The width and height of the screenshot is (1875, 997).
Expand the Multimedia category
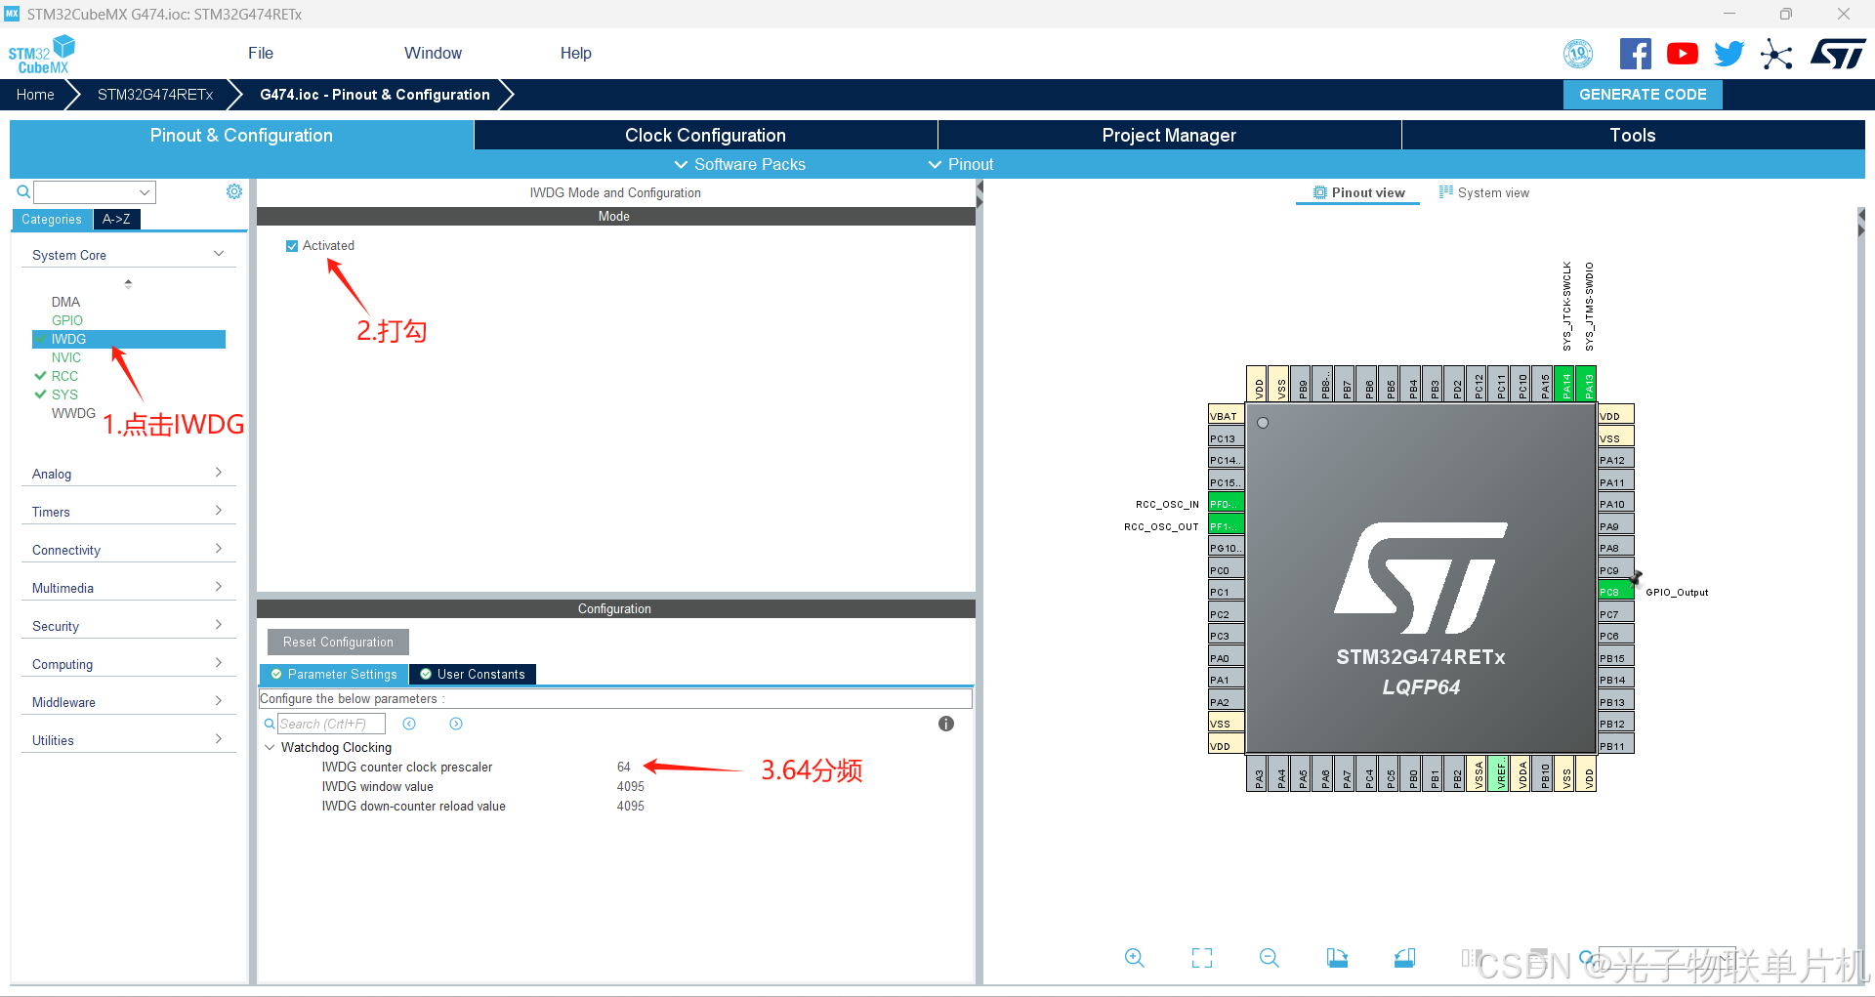(x=128, y=588)
